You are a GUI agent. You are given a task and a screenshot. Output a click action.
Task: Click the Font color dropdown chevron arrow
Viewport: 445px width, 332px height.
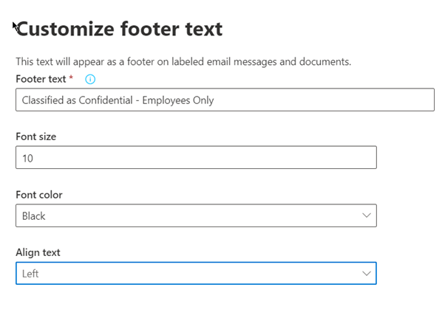pos(366,215)
